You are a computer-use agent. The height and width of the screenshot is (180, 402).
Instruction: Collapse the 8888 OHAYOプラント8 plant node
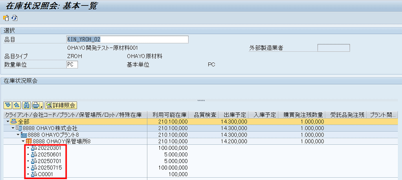pyautogui.click(x=18, y=135)
